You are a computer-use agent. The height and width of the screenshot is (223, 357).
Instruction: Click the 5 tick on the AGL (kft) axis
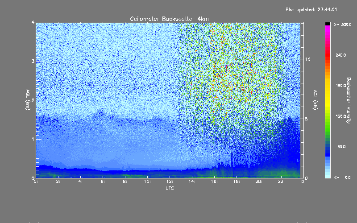click(x=307, y=119)
